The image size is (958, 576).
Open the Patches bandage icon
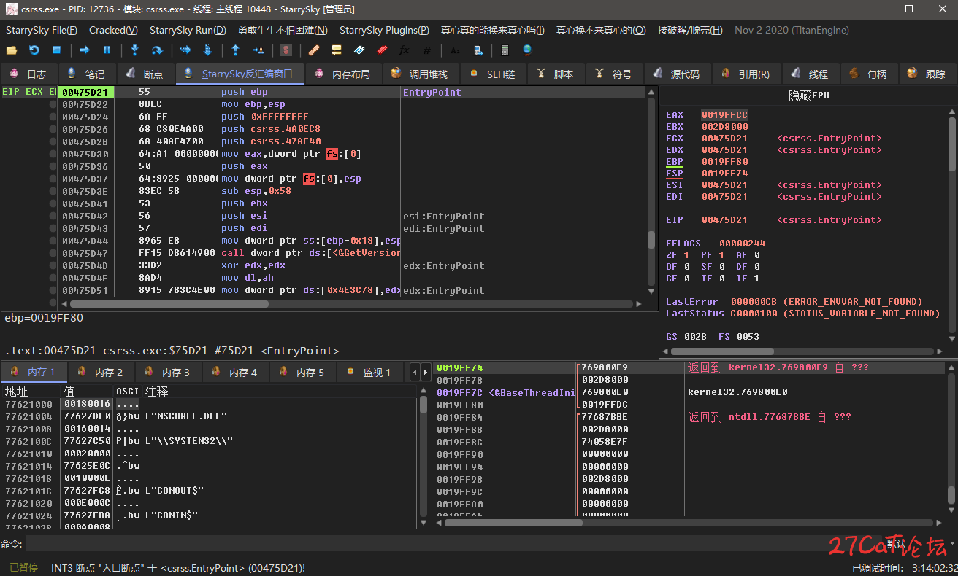coord(314,50)
